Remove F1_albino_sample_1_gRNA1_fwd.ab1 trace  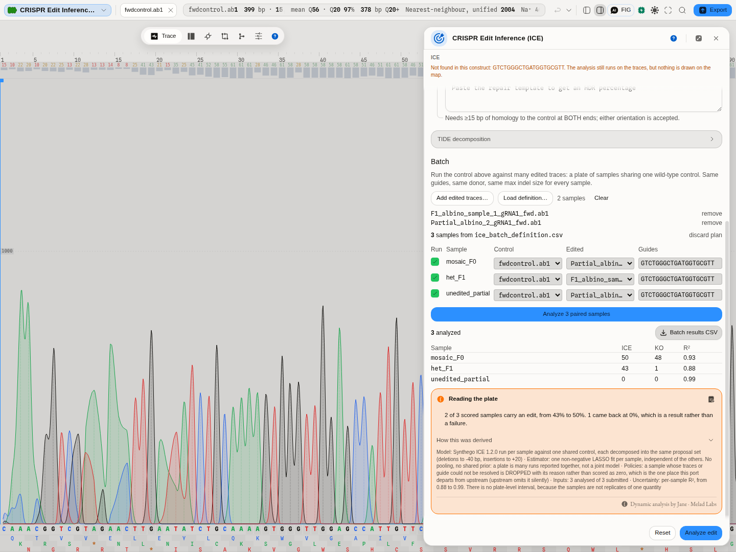coord(711,214)
